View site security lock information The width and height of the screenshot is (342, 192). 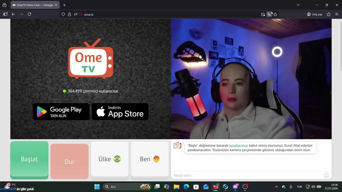(69, 14)
